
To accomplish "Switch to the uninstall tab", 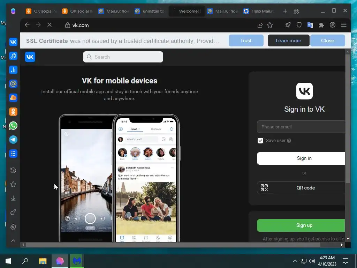I will [150, 11].
